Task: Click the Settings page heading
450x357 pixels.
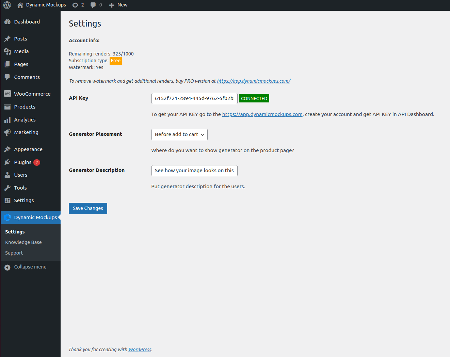Action: click(85, 23)
